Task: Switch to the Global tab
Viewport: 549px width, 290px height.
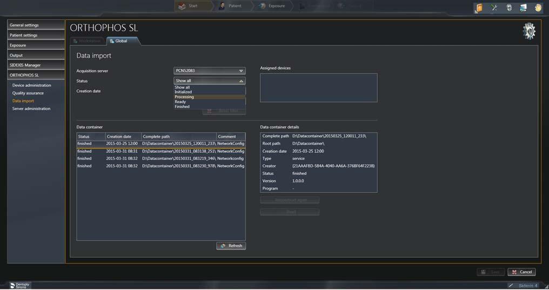Action: 122,41
